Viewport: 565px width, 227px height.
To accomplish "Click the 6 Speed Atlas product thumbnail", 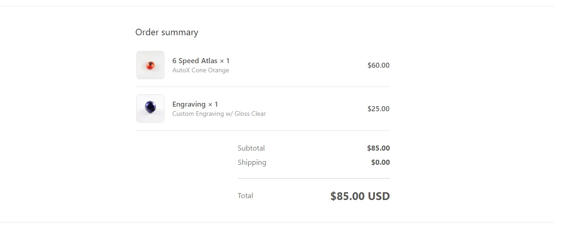I will coord(150,65).
